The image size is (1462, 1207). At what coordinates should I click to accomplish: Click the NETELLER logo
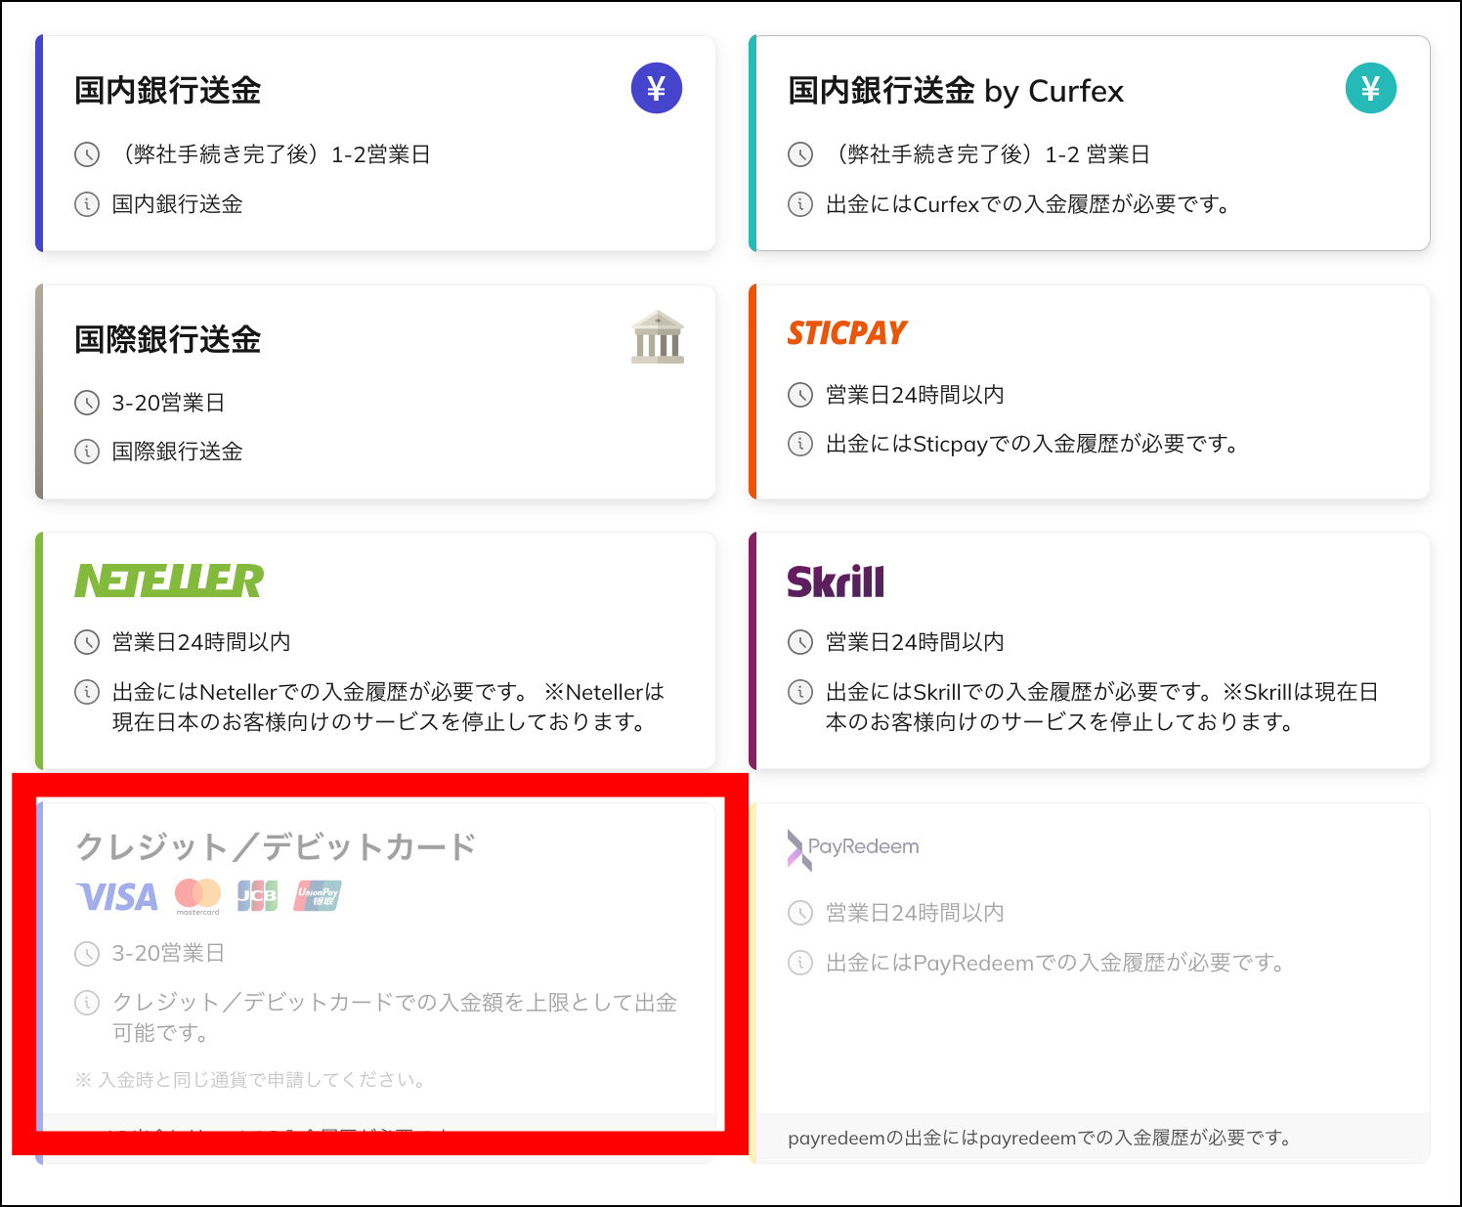click(168, 580)
